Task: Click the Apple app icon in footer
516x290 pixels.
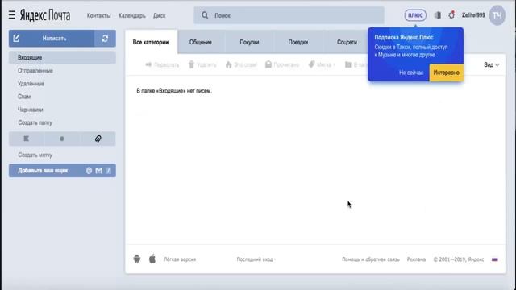Action: pyautogui.click(x=152, y=259)
